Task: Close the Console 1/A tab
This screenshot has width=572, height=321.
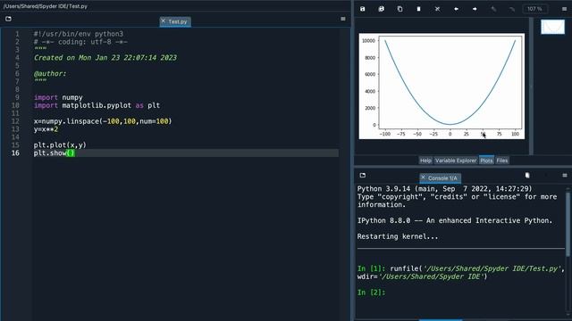Action: (x=423, y=177)
